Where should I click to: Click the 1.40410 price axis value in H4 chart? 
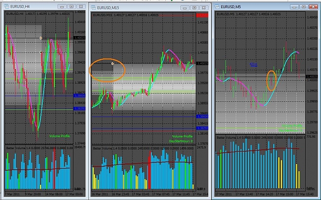coord(80,22)
